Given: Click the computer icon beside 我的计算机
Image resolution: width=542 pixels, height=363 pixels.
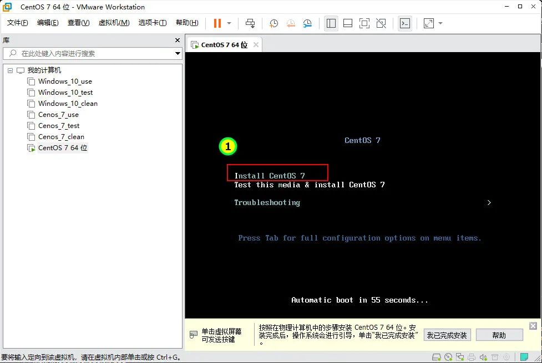Looking at the screenshot, I should point(21,70).
